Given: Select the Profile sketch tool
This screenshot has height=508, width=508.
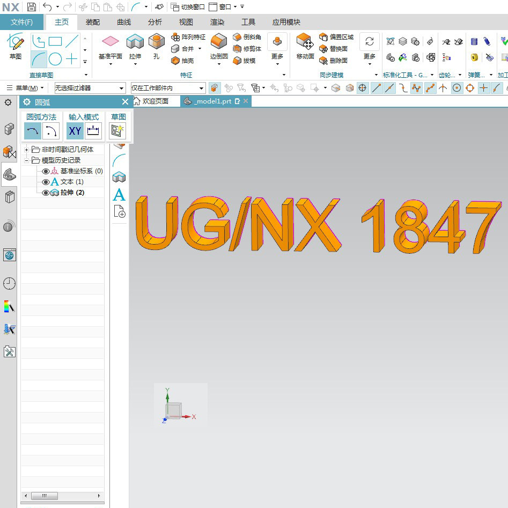Looking at the screenshot, I should point(39,41).
